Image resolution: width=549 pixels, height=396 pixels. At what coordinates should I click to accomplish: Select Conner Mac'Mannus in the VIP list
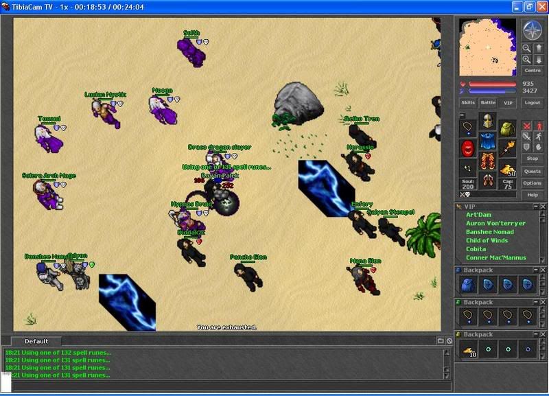(495, 257)
